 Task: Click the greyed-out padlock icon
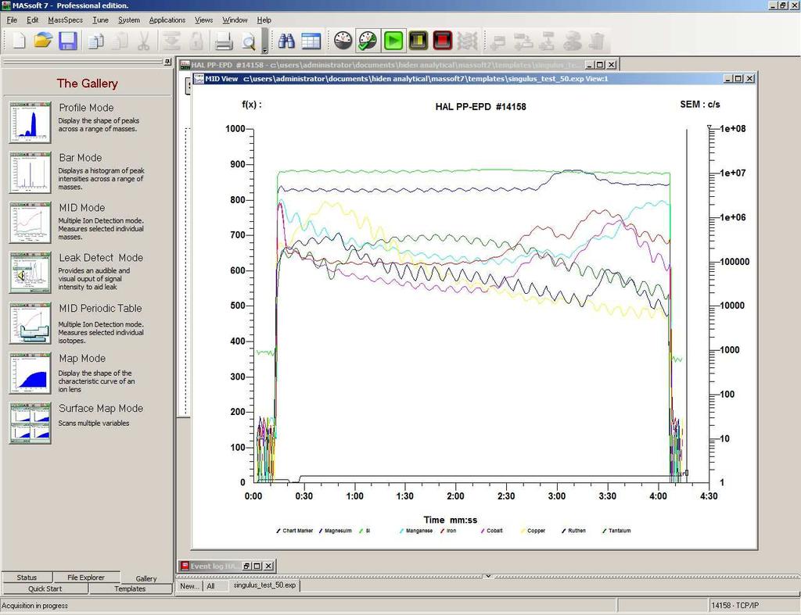196,41
